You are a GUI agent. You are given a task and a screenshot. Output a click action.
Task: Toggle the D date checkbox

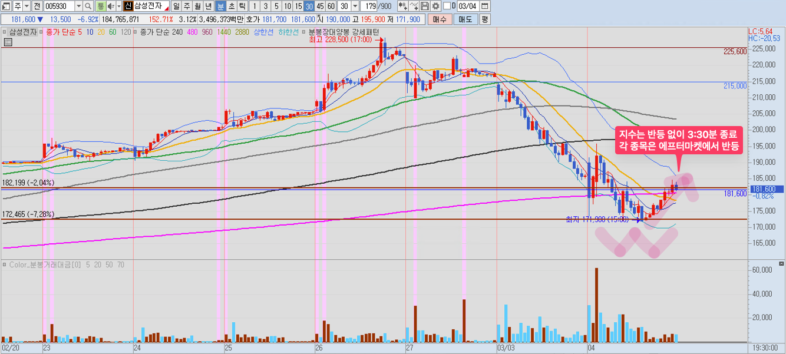coord(446,6)
